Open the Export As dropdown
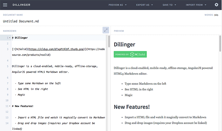 tap(144, 5)
